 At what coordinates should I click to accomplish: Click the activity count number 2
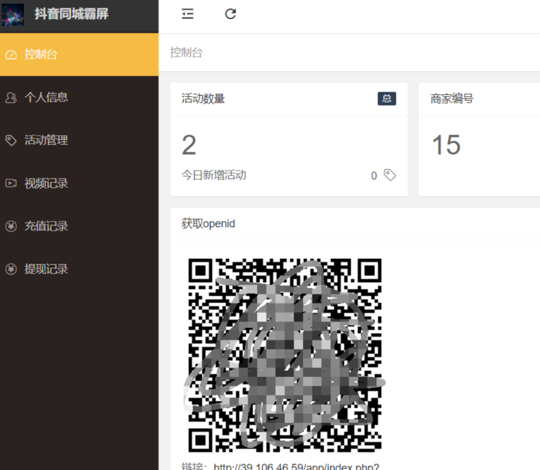(189, 146)
